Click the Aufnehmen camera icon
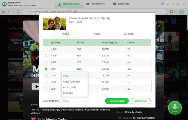Screen dimensions: 188x120 coord(88,4)
